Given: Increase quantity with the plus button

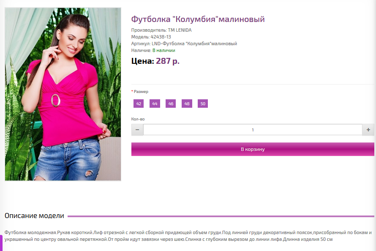Looking at the screenshot, I should [368, 130].
